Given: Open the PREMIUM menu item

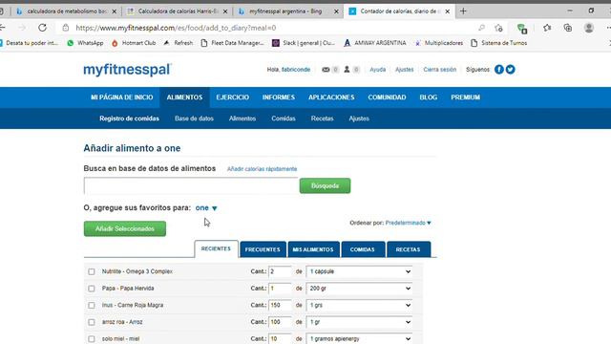Looking at the screenshot, I should (x=466, y=97).
